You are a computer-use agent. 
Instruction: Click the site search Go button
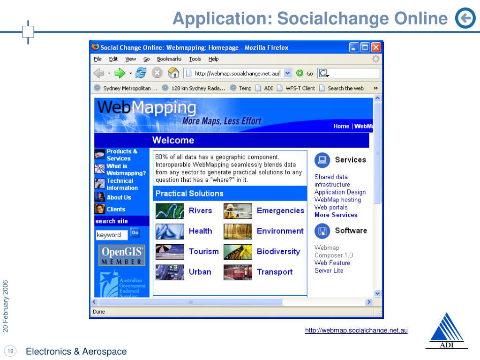click(135, 232)
